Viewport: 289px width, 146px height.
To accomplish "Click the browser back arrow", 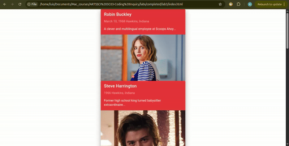I will pyautogui.click(x=4, y=4).
